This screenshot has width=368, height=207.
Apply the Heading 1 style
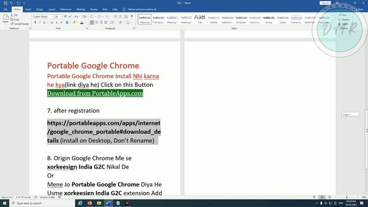(172, 19)
